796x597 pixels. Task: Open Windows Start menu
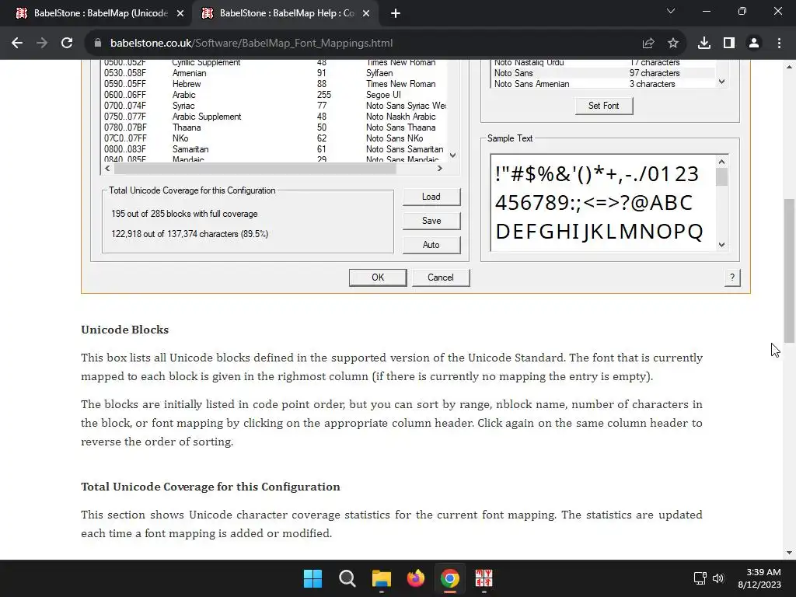point(312,578)
